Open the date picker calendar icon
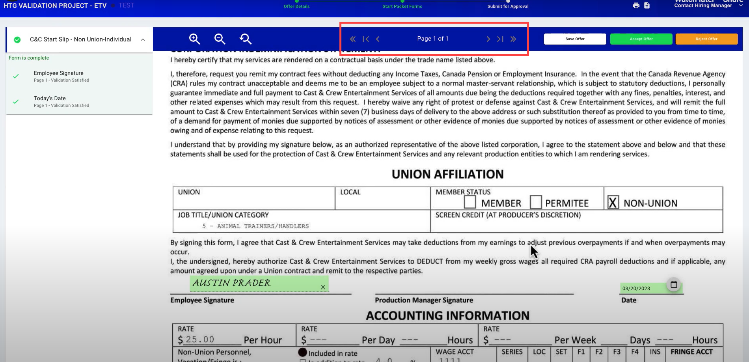Viewport: 749px width, 362px height. 674,284
